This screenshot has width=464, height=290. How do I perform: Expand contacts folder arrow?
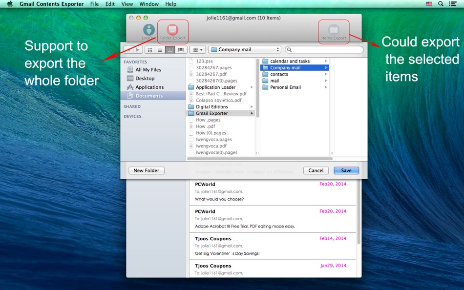point(326,74)
